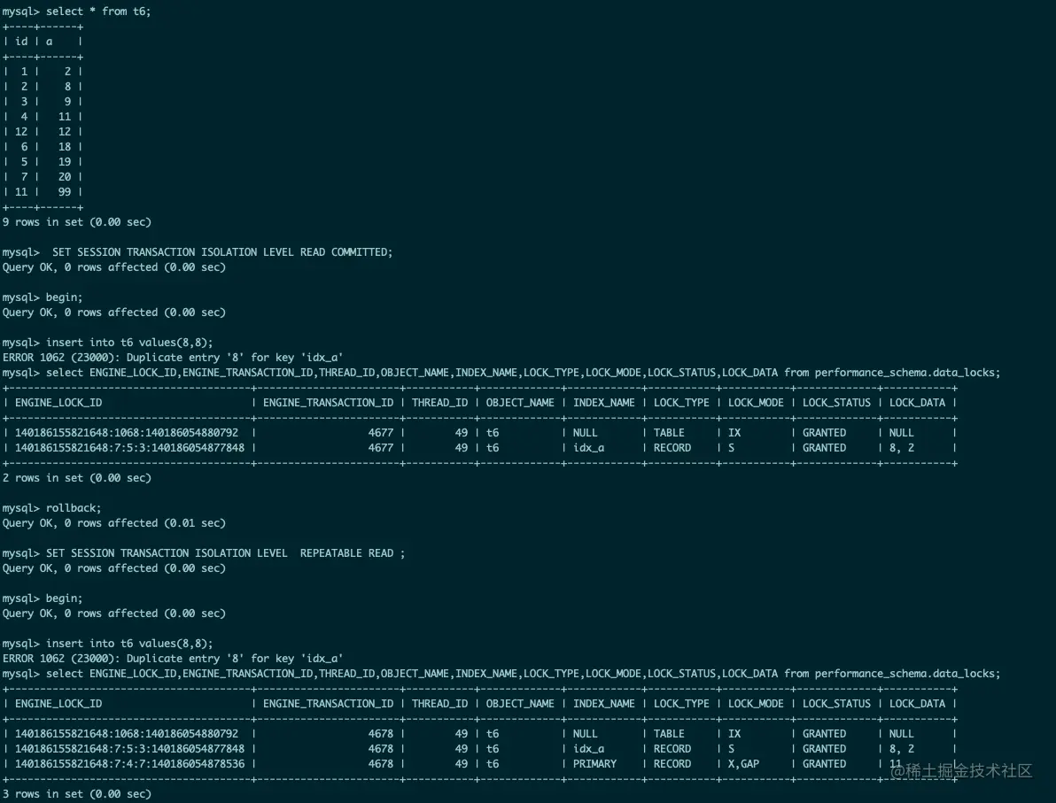Click the NULL index name for transaction 4677

pos(586,433)
